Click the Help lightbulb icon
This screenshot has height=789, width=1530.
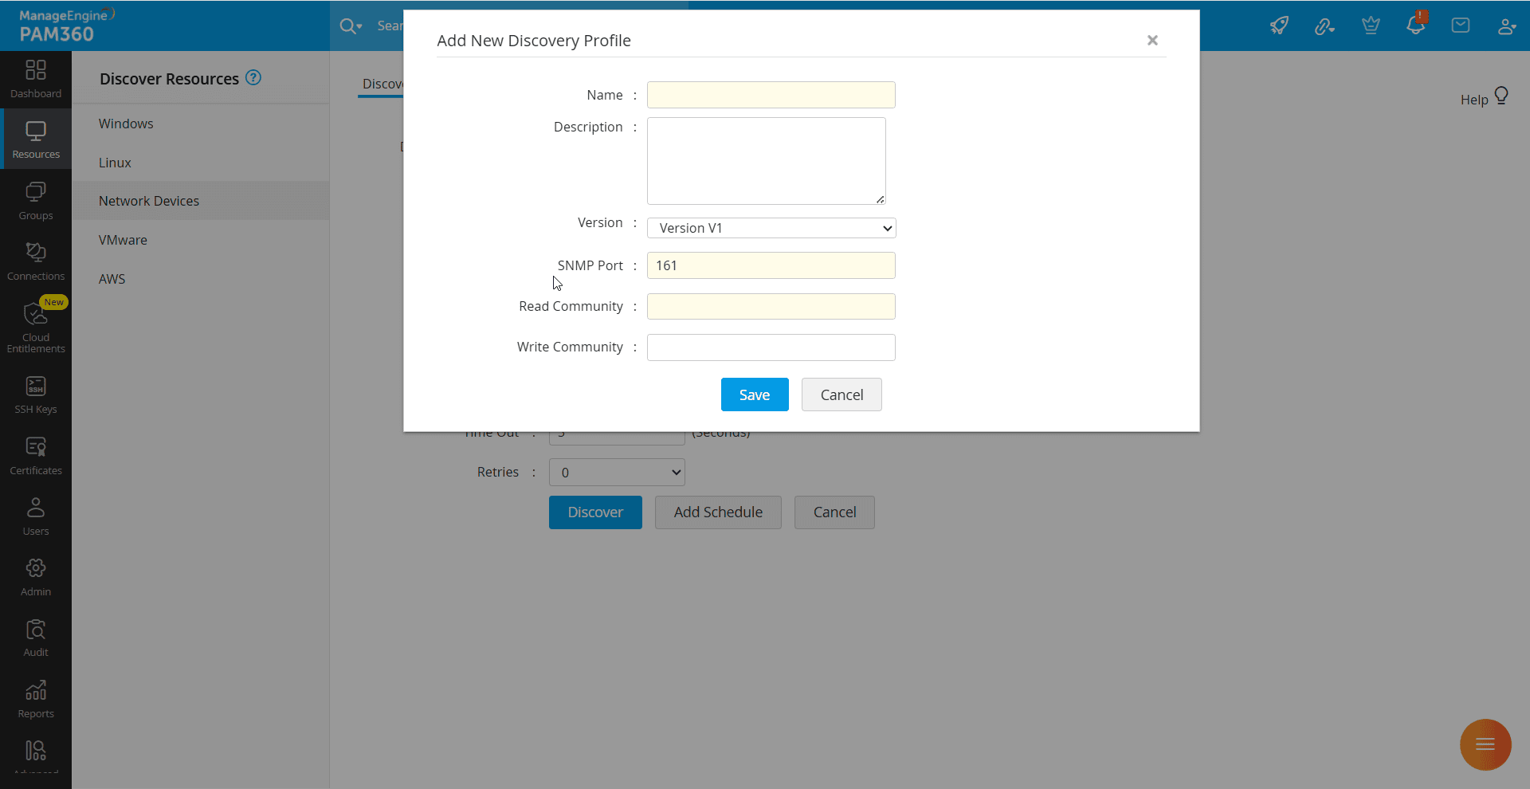click(x=1501, y=96)
